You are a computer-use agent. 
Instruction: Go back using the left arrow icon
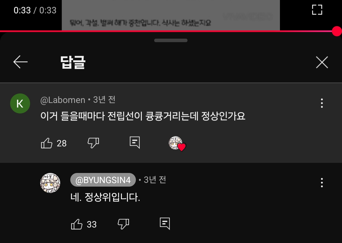coord(20,62)
